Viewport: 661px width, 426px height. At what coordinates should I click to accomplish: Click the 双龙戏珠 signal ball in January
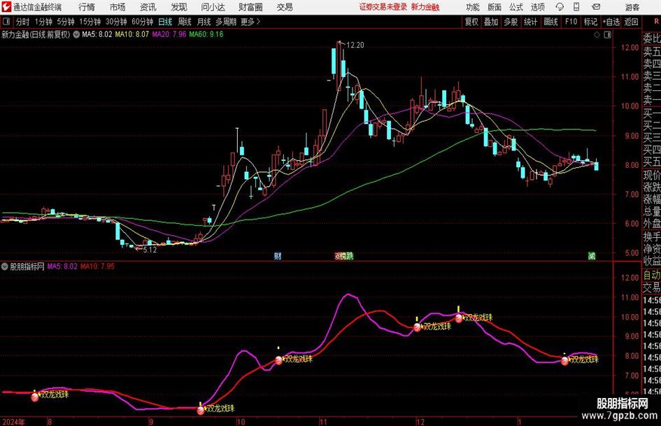pos(565,361)
